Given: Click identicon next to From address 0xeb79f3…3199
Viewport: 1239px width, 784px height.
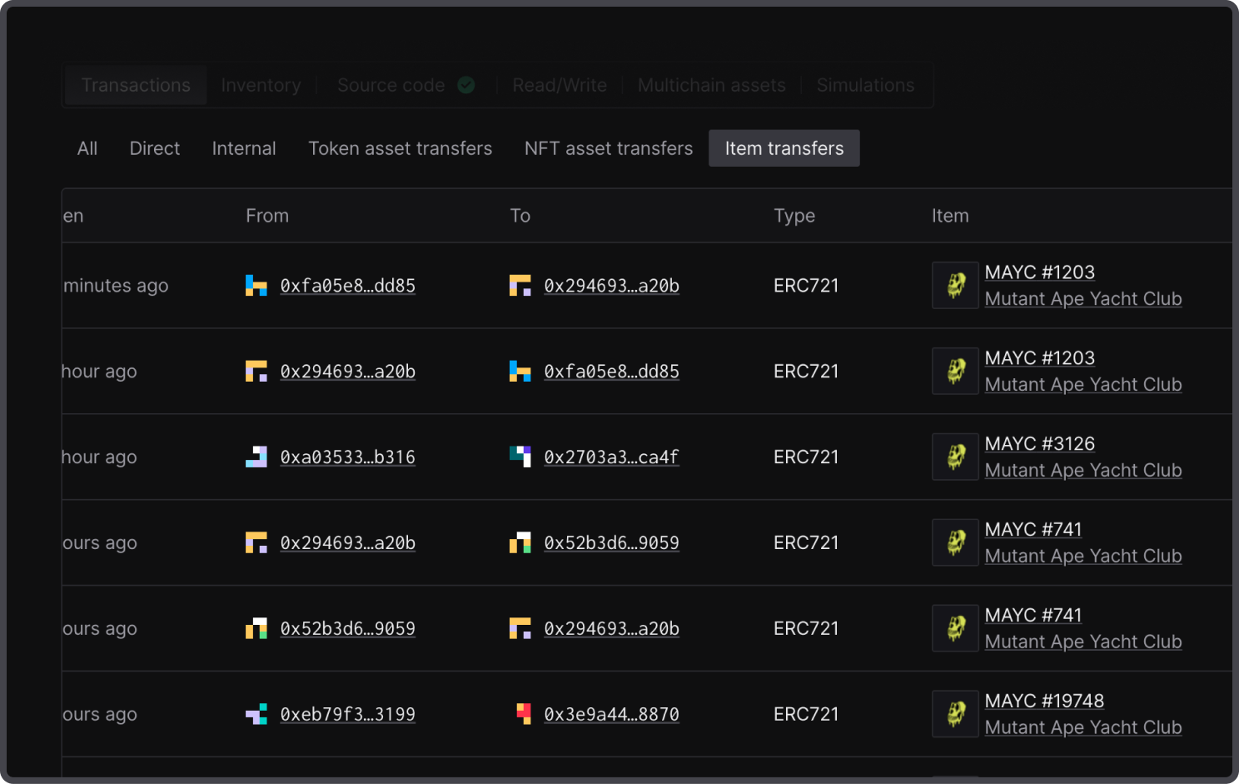Looking at the screenshot, I should 256,714.
